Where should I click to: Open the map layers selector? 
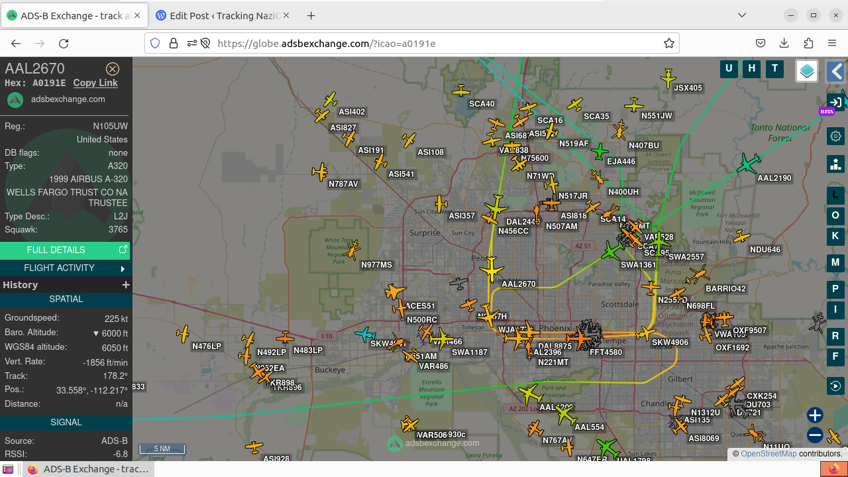click(x=807, y=71)
